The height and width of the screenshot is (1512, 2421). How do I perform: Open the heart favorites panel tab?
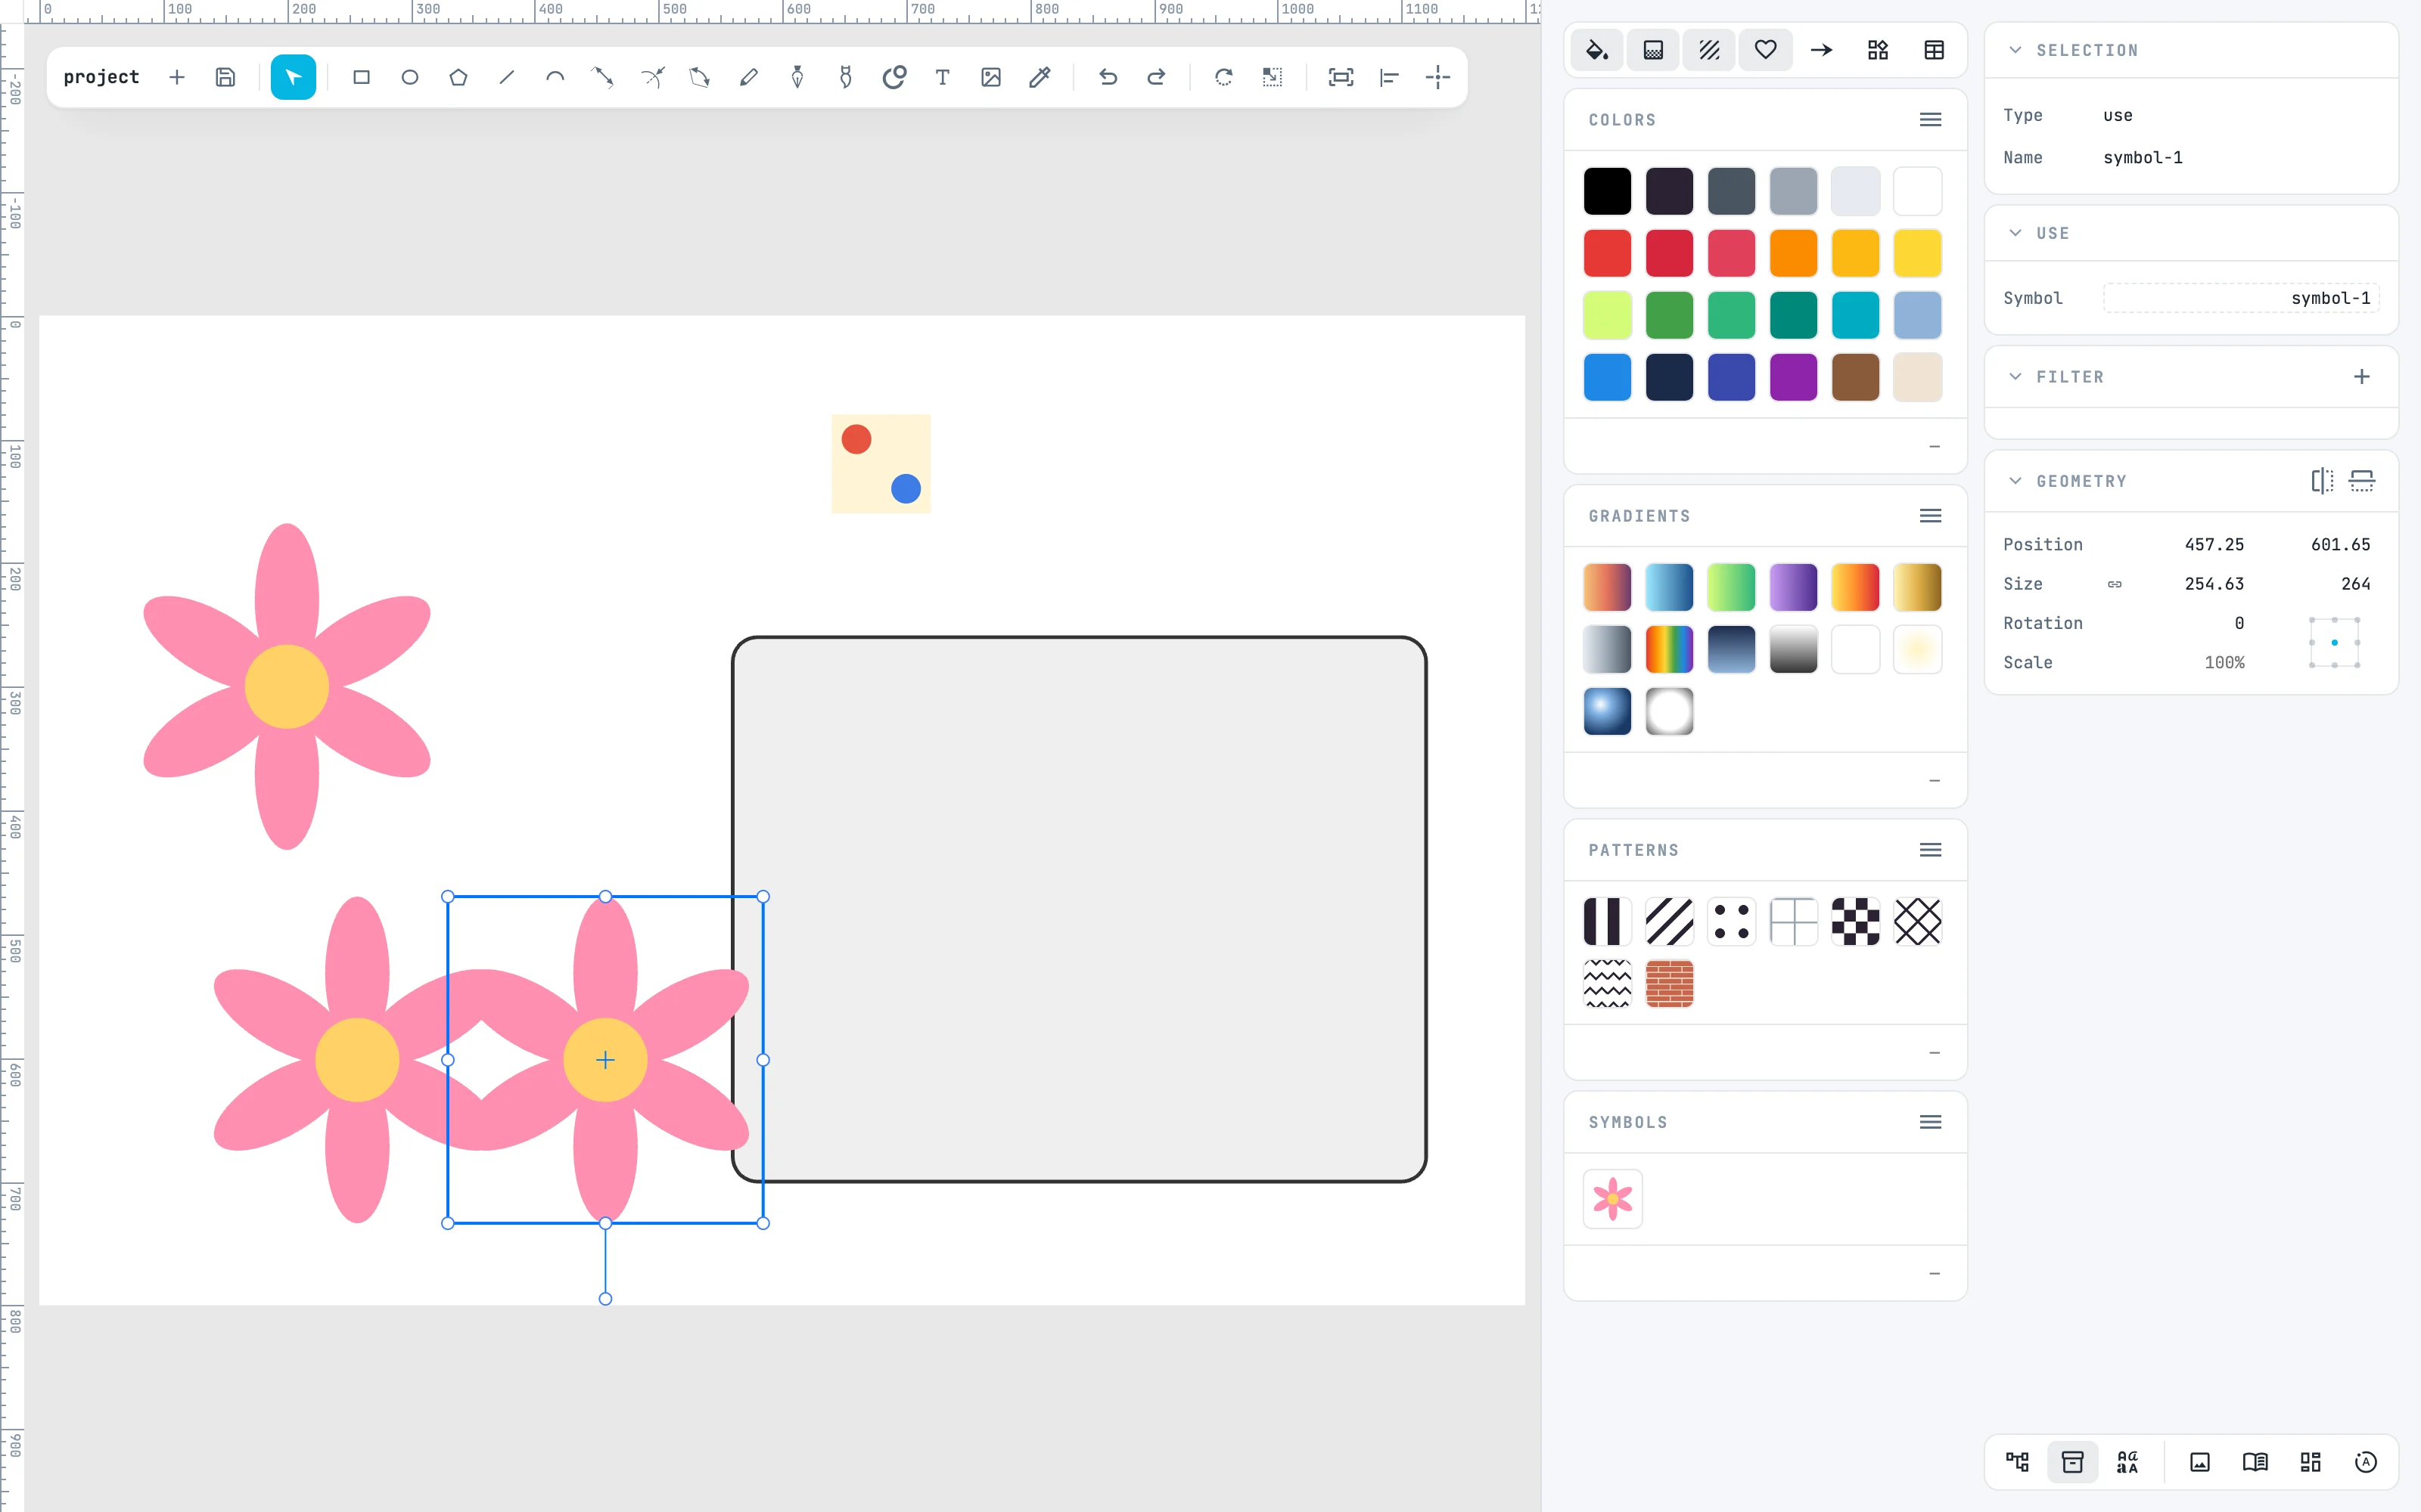click(1766, 50)
